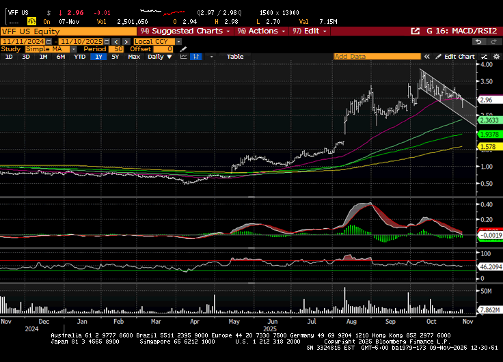
Task: Open chart settings gear icon
Action: click(496, 57)
